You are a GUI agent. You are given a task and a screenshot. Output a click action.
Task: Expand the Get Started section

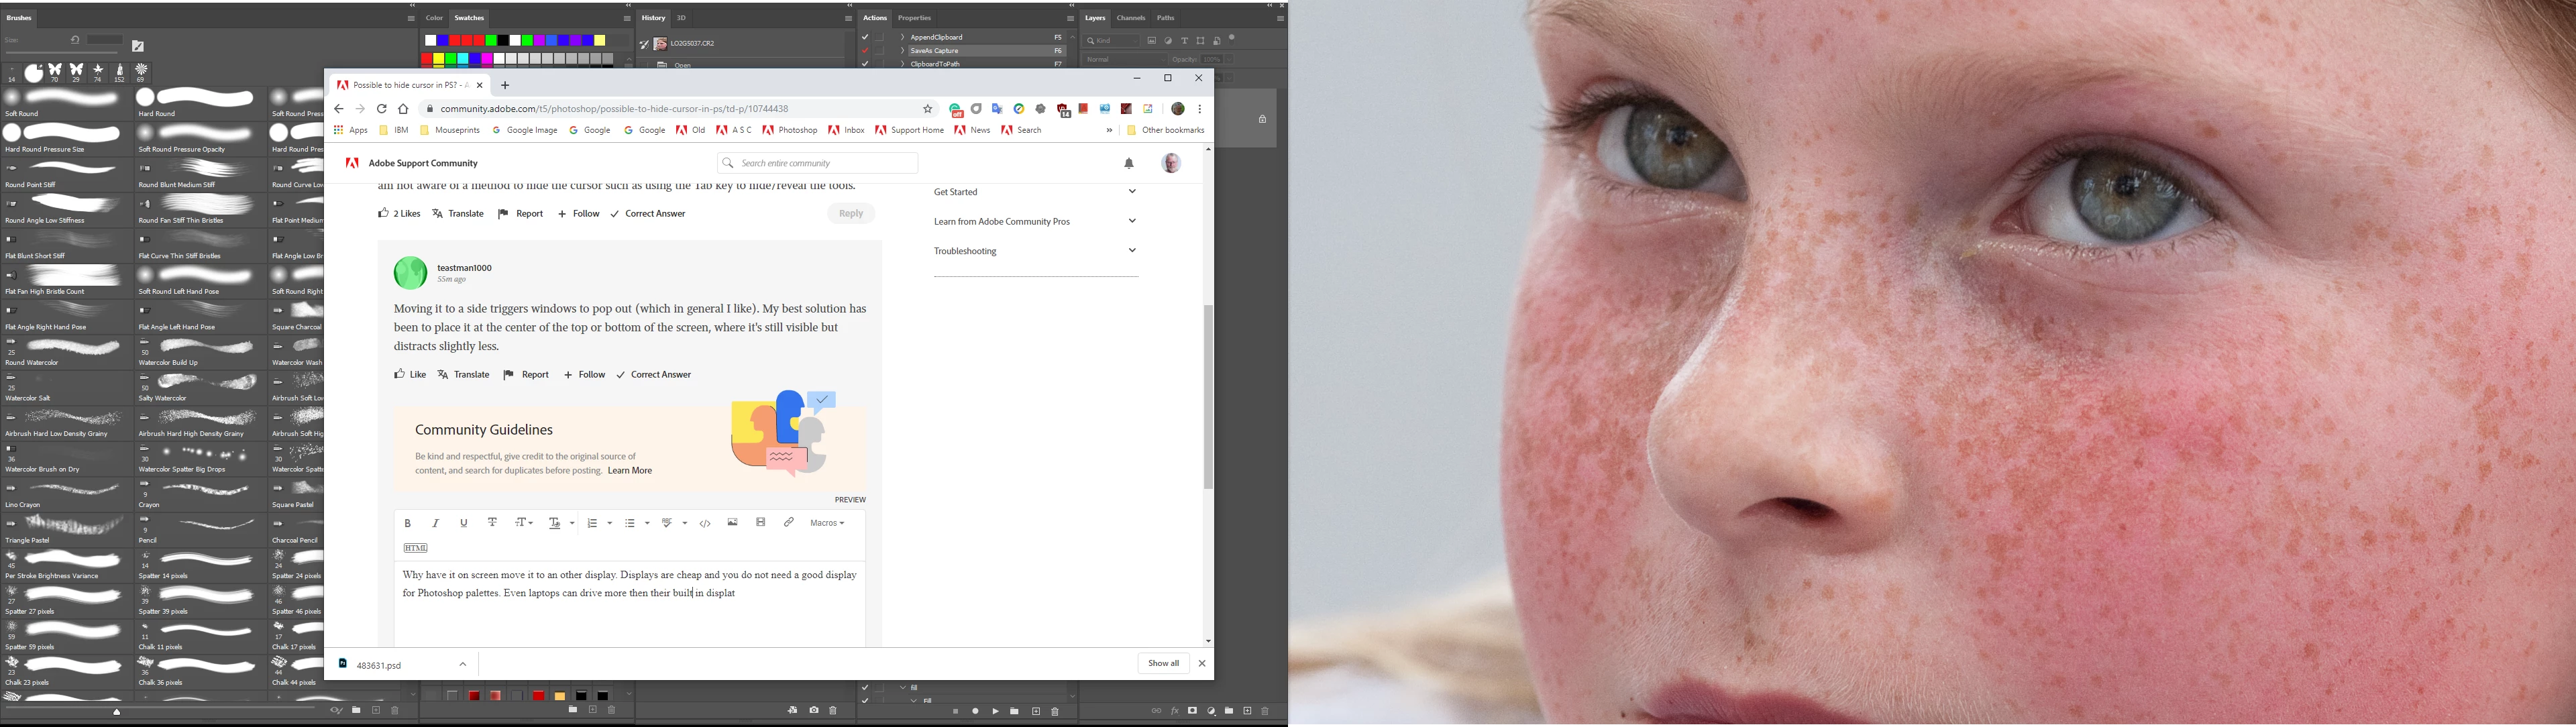pos(1132,192)
